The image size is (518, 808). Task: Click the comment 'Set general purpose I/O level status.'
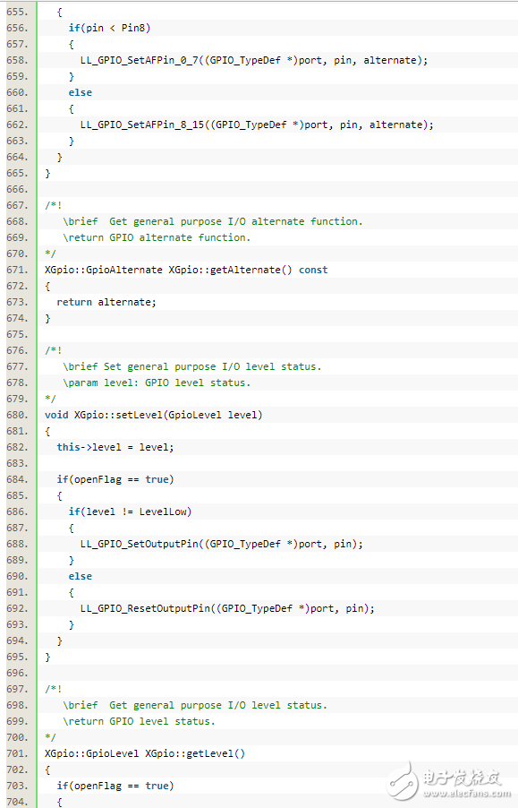pyautogui.click(x=212, y=367)
